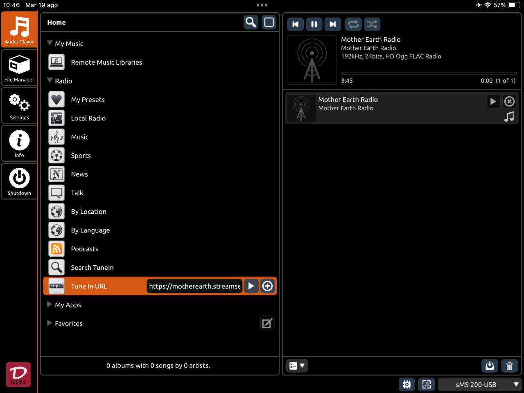Open Local Radio map icon
The width and height of the screenshot is (524, 393).
coord(56,118)
